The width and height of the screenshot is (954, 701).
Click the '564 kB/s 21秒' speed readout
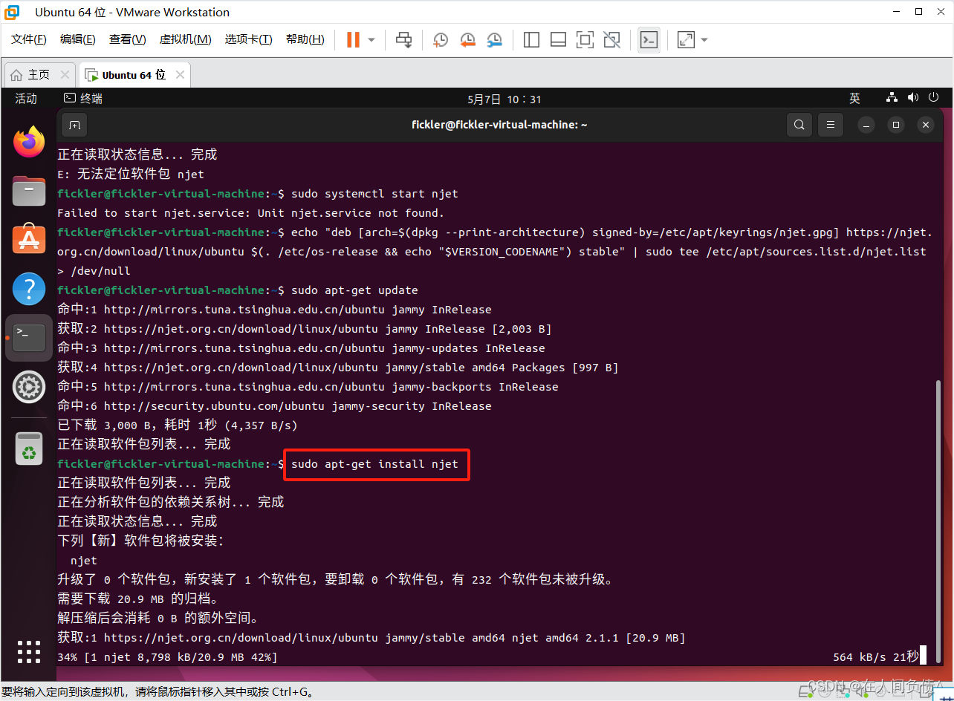tap(876, 656)
